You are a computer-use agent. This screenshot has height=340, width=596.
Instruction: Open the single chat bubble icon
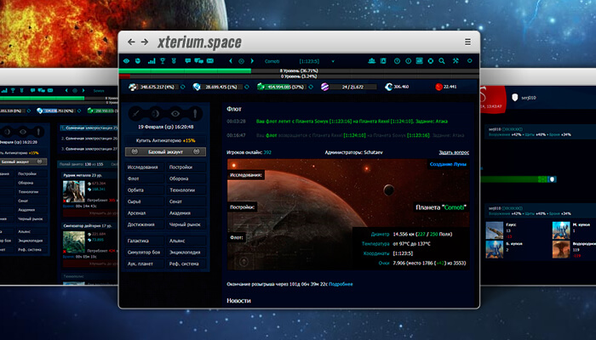pyautogui.click(x=188, y=61)
